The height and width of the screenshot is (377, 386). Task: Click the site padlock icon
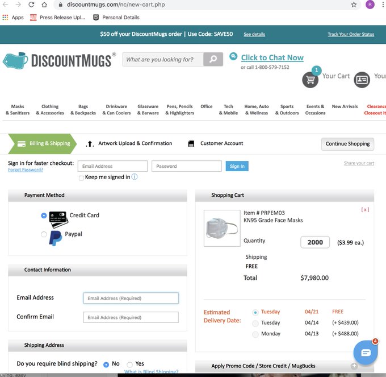pyautogui.click(x=61, y=5)
